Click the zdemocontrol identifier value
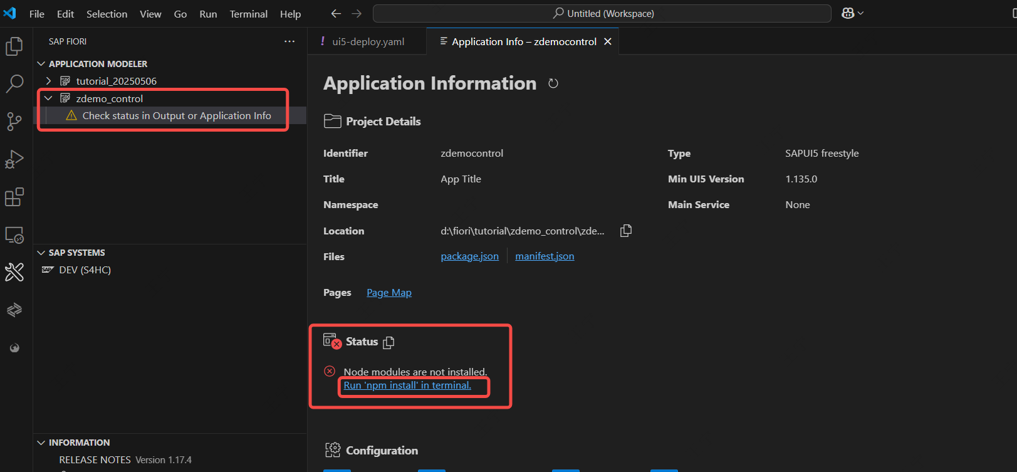The width and height of the screenshot is (1017, 472). click(x=472, y=153)
